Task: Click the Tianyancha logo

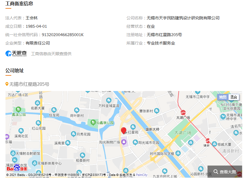Action: 16,53
